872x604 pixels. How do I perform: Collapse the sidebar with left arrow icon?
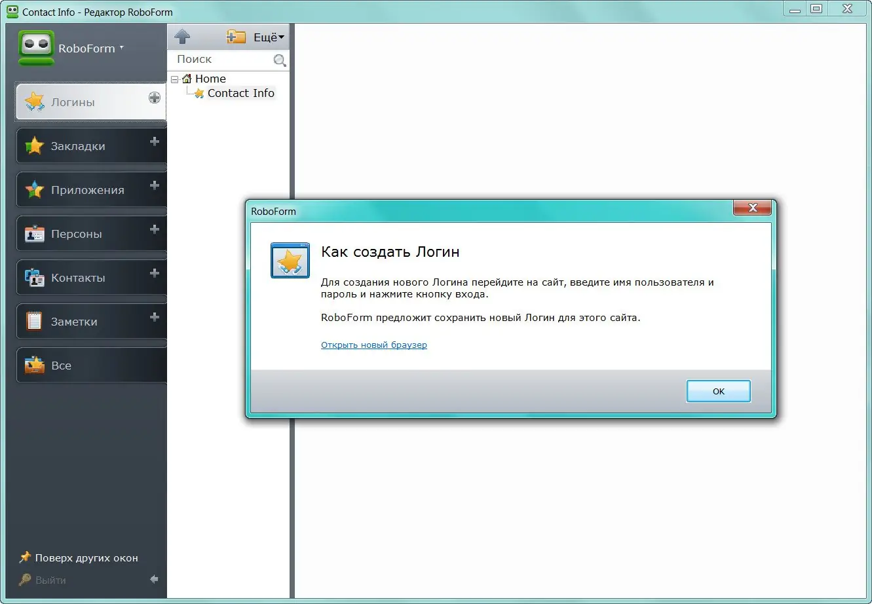[154, 579]
